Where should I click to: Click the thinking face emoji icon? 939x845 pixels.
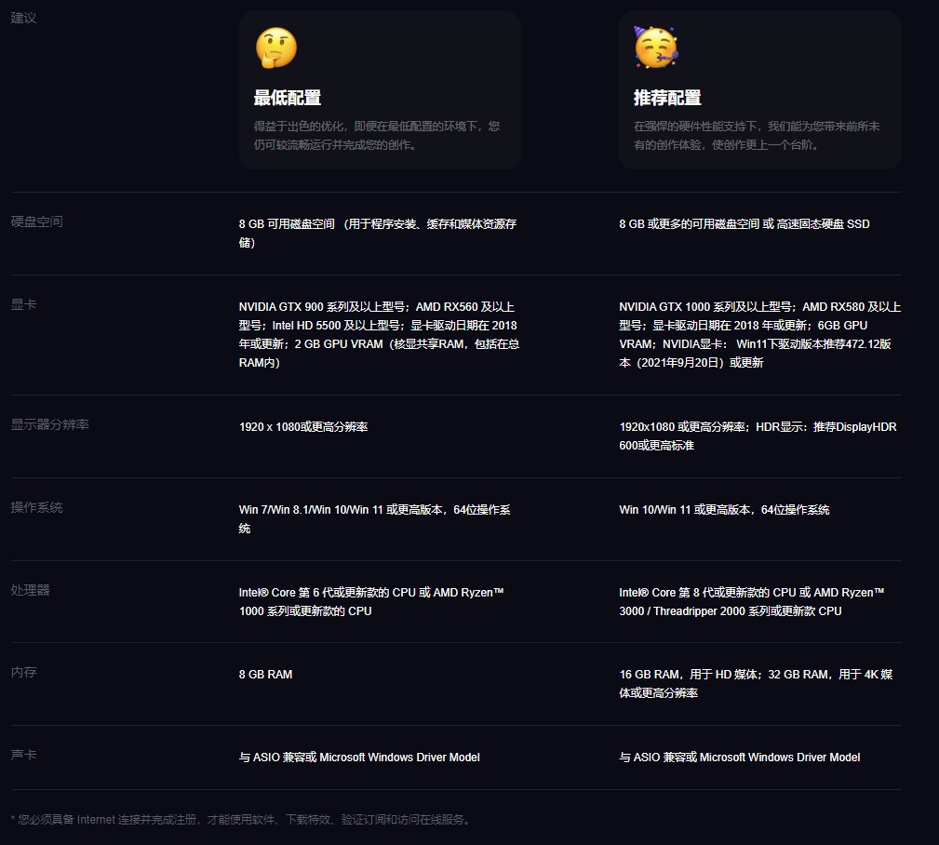[275, 48]
